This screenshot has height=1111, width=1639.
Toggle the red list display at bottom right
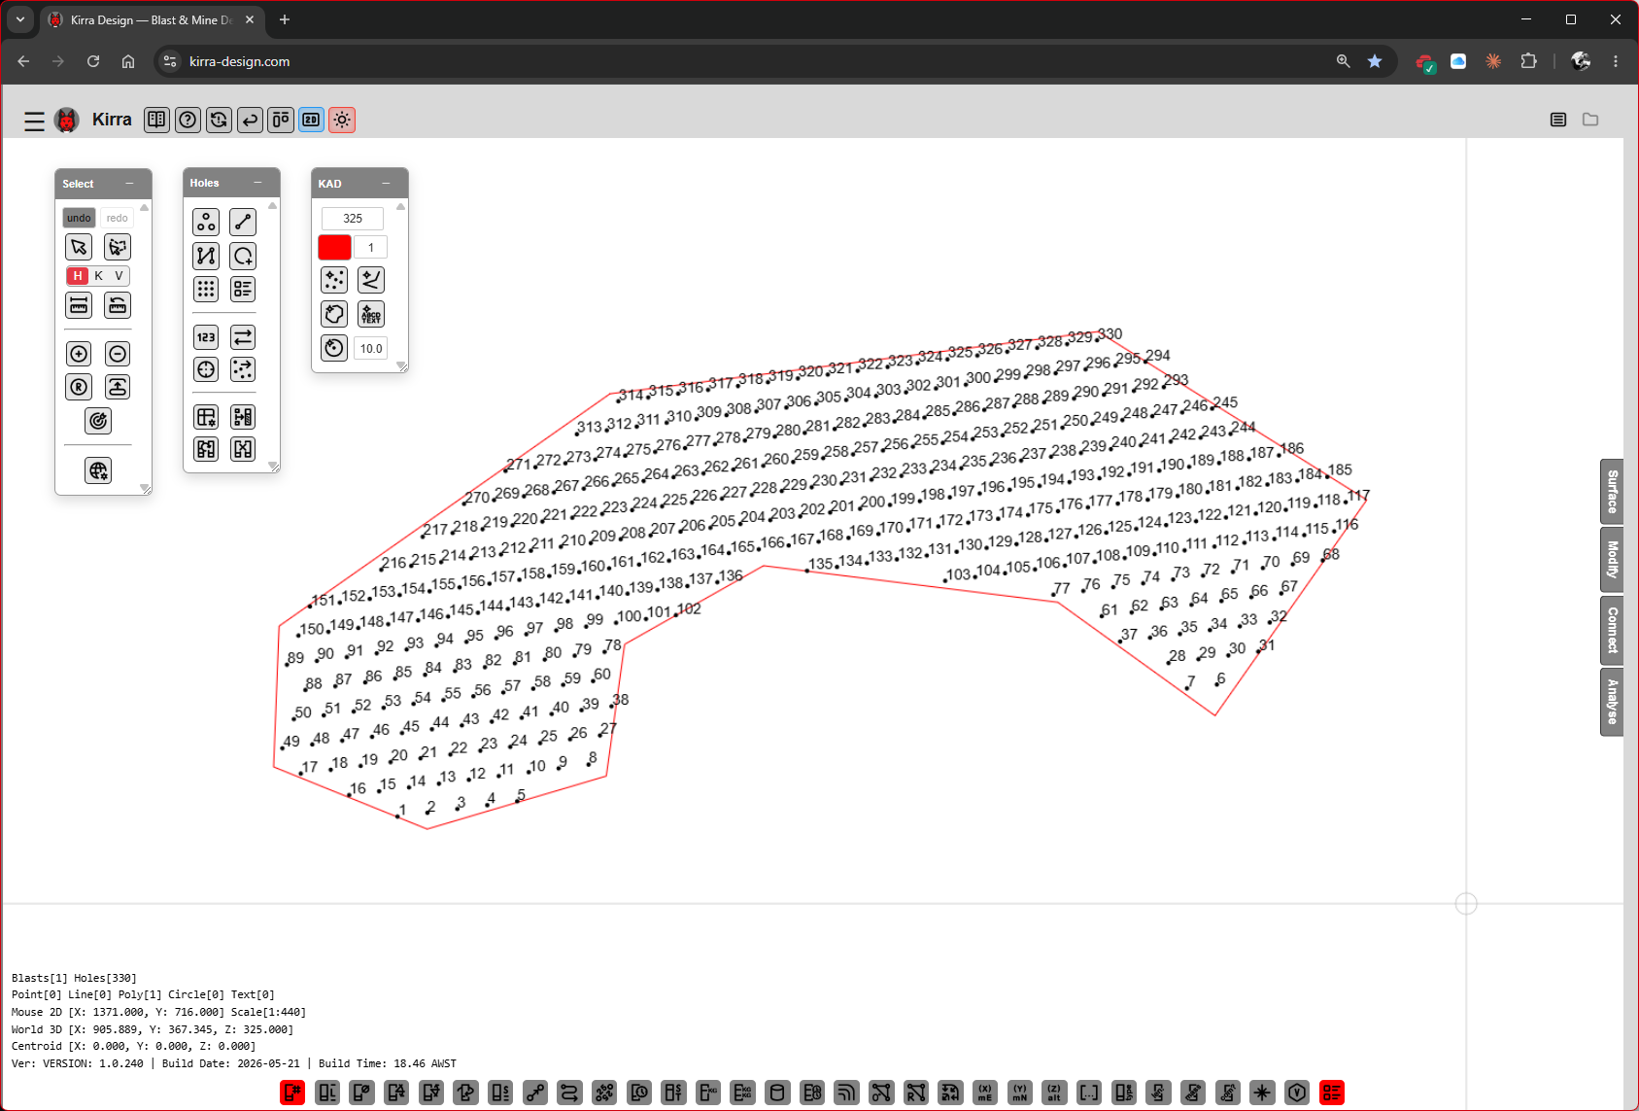pos(1332,1093)
